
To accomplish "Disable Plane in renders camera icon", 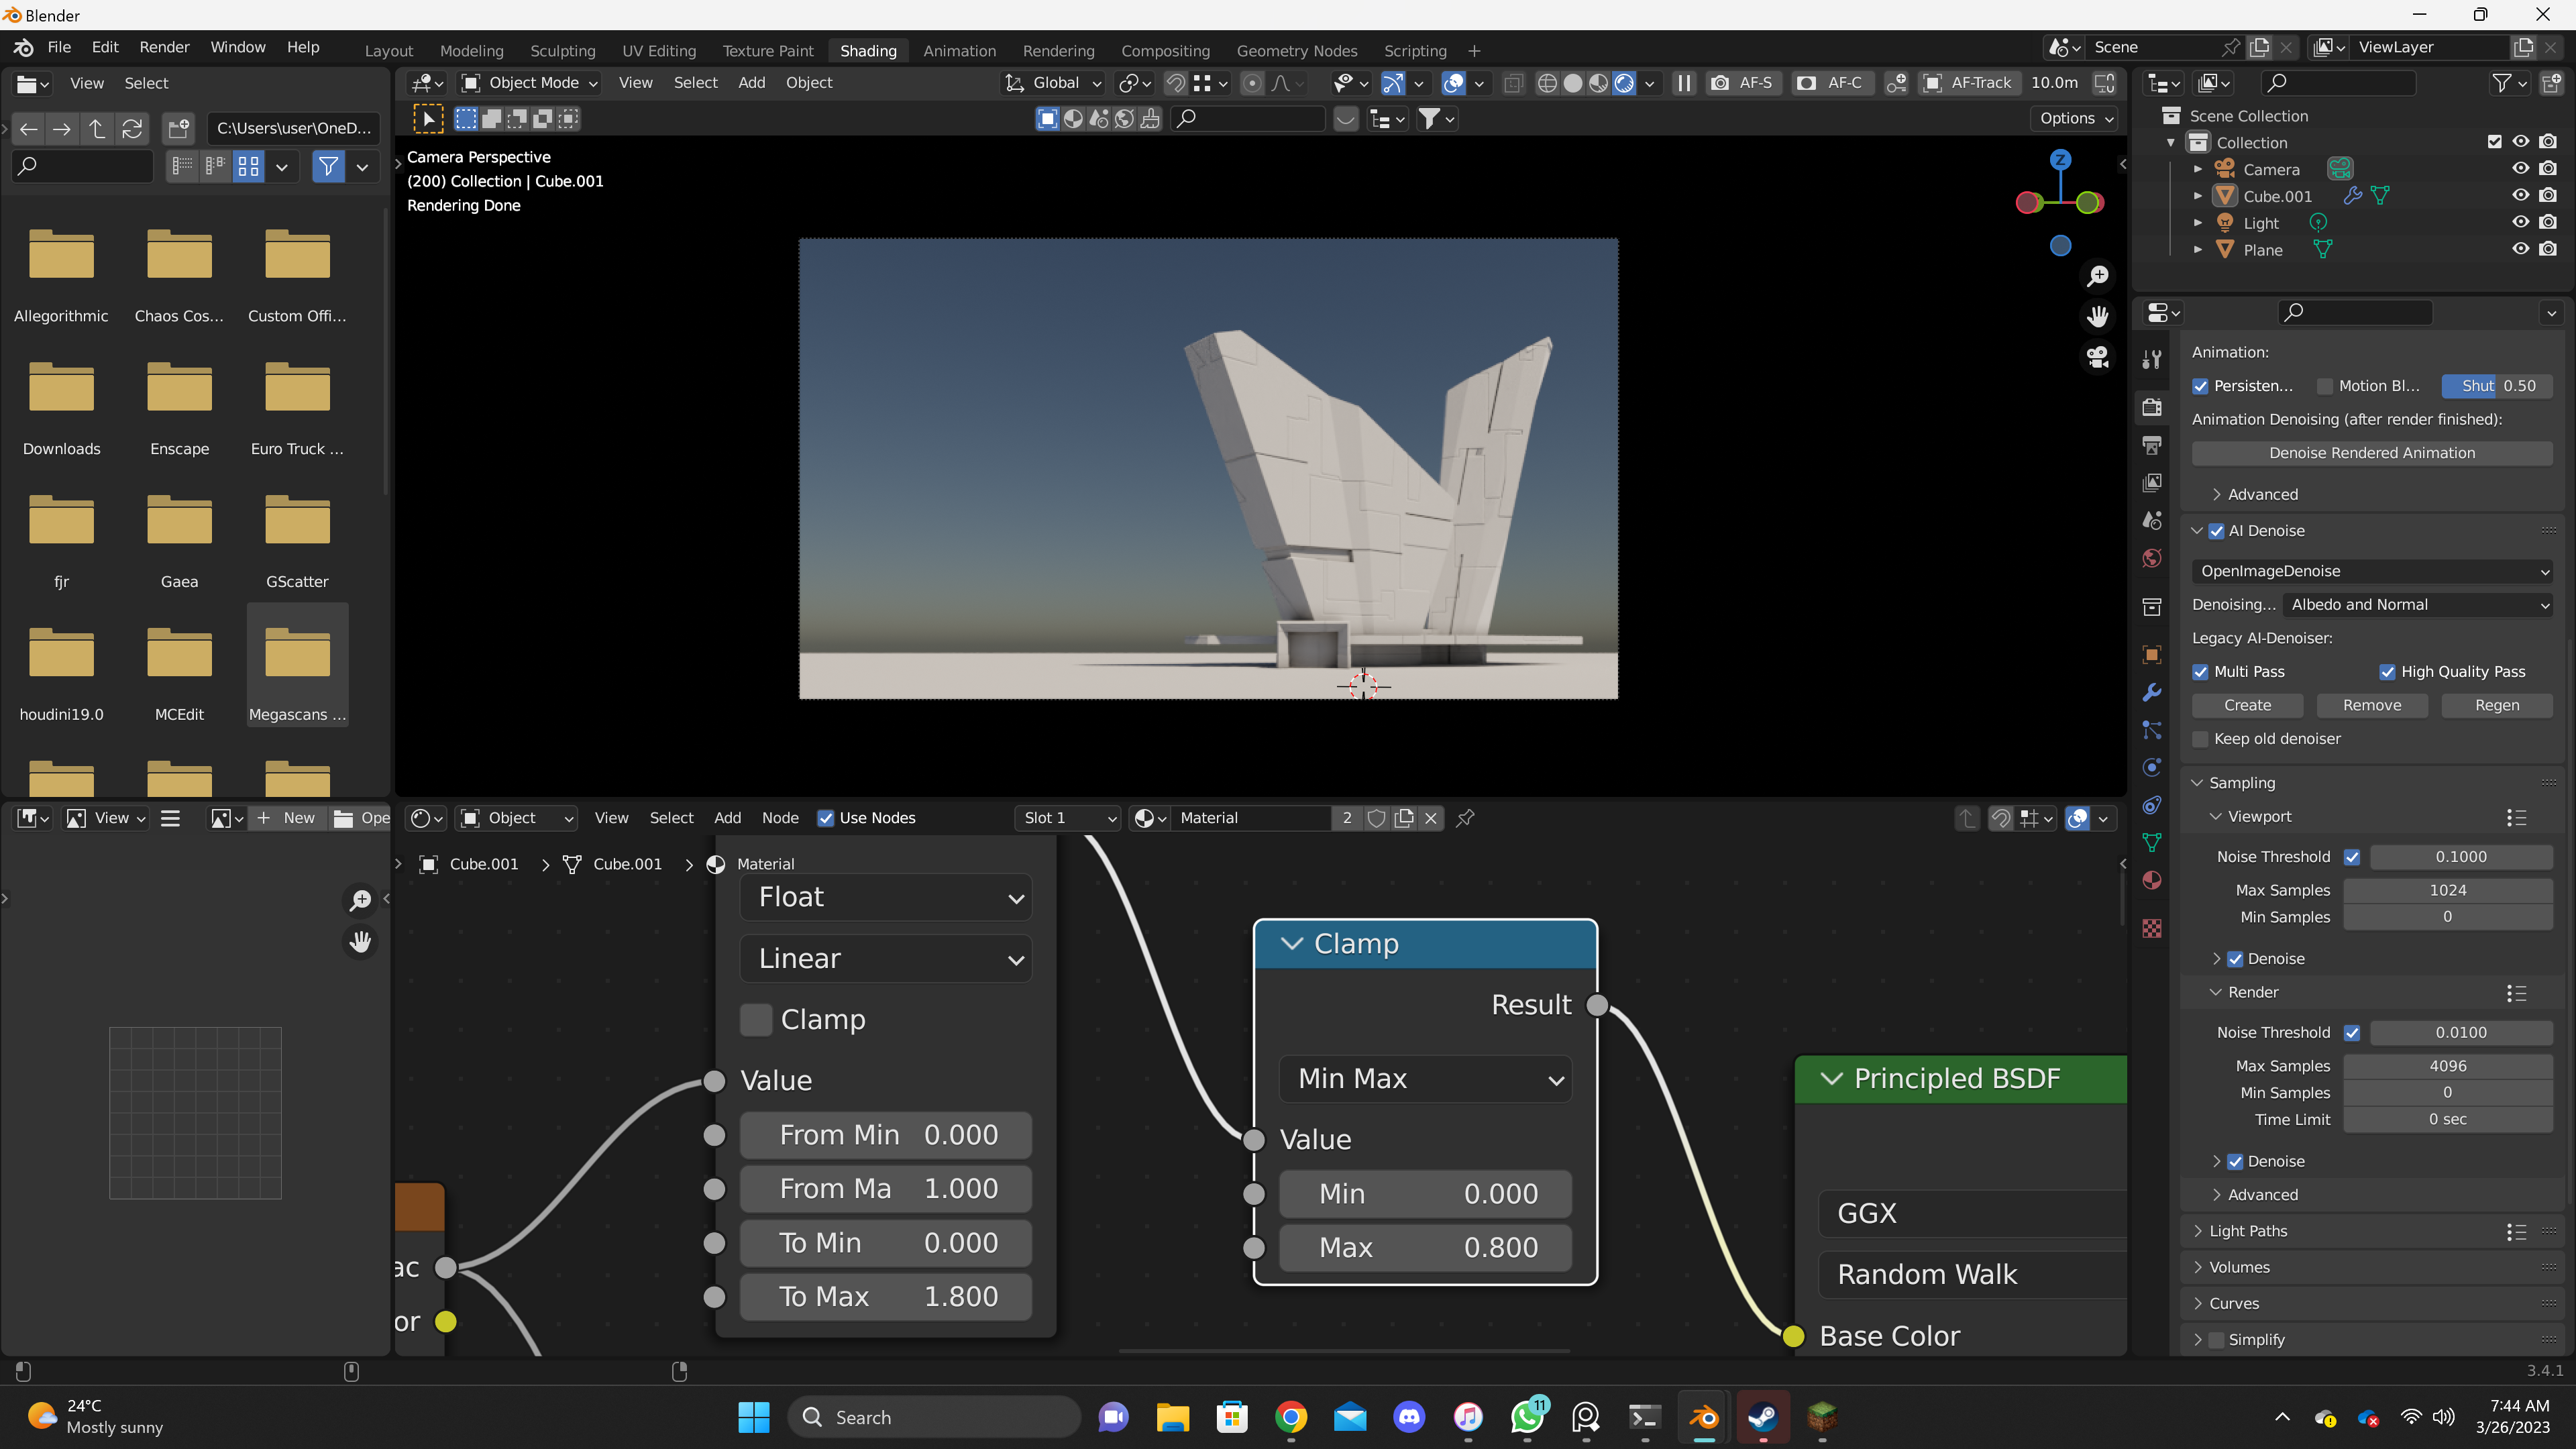I will [x=2548, y=249].
